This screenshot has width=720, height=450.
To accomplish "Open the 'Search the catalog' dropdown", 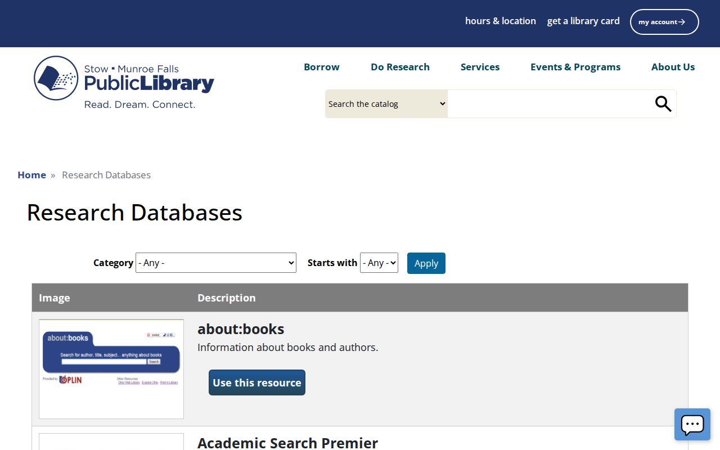I will pos(386,104).
